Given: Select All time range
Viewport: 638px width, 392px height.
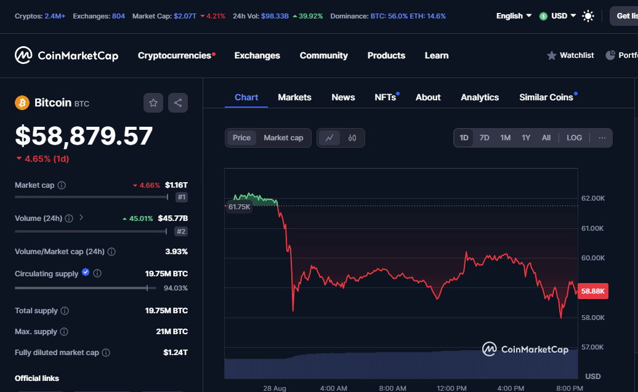Looking at the screenshot, I should [x=546, y=138].
